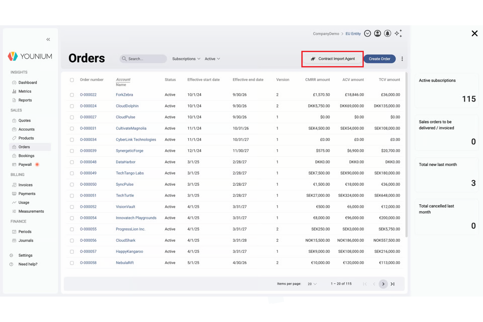Open the Subscriptions filter dropdown
This screenshot has width=483, height=322.
click(x=186, y=59)
